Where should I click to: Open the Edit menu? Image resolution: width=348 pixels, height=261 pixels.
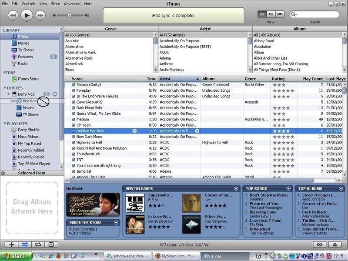click(15, 4)
